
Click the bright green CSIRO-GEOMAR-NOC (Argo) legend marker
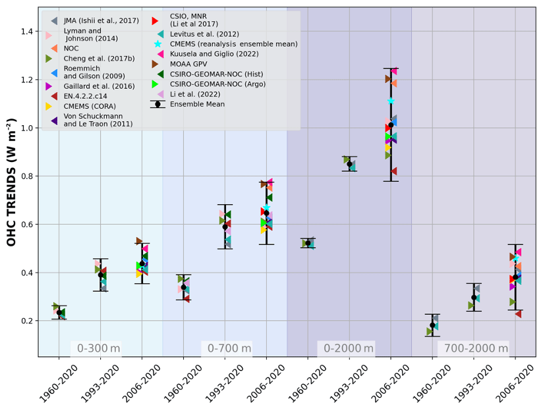tap(156, 84)
